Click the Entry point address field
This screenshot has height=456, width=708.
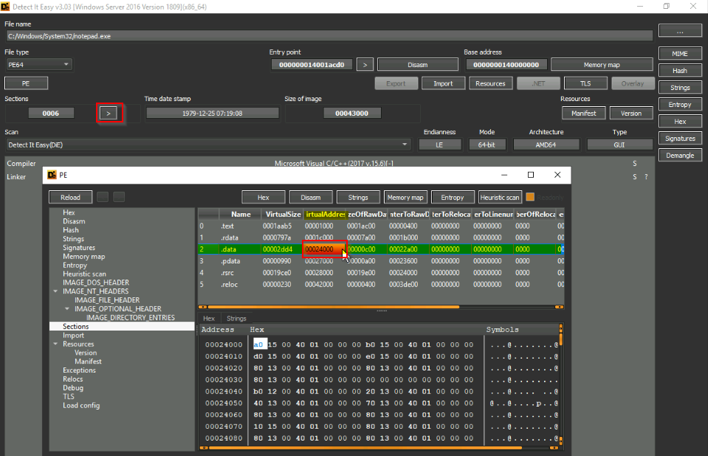(312, 64)
